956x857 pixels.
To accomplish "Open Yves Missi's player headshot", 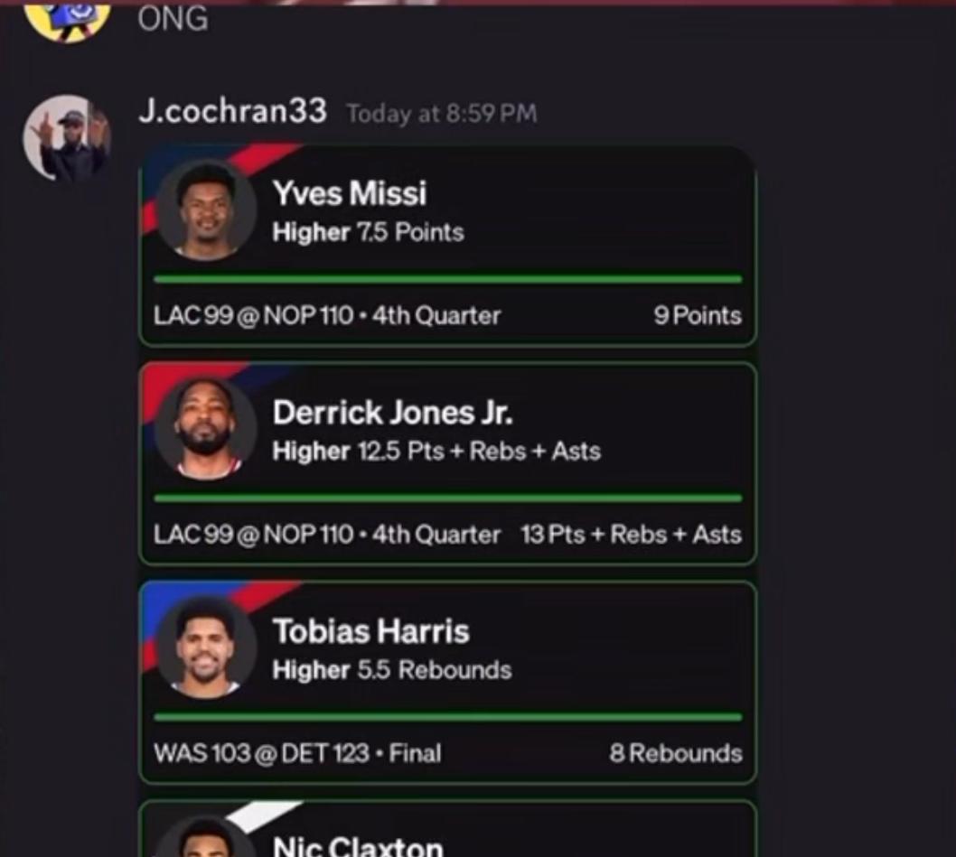I will tap(206, 210).
